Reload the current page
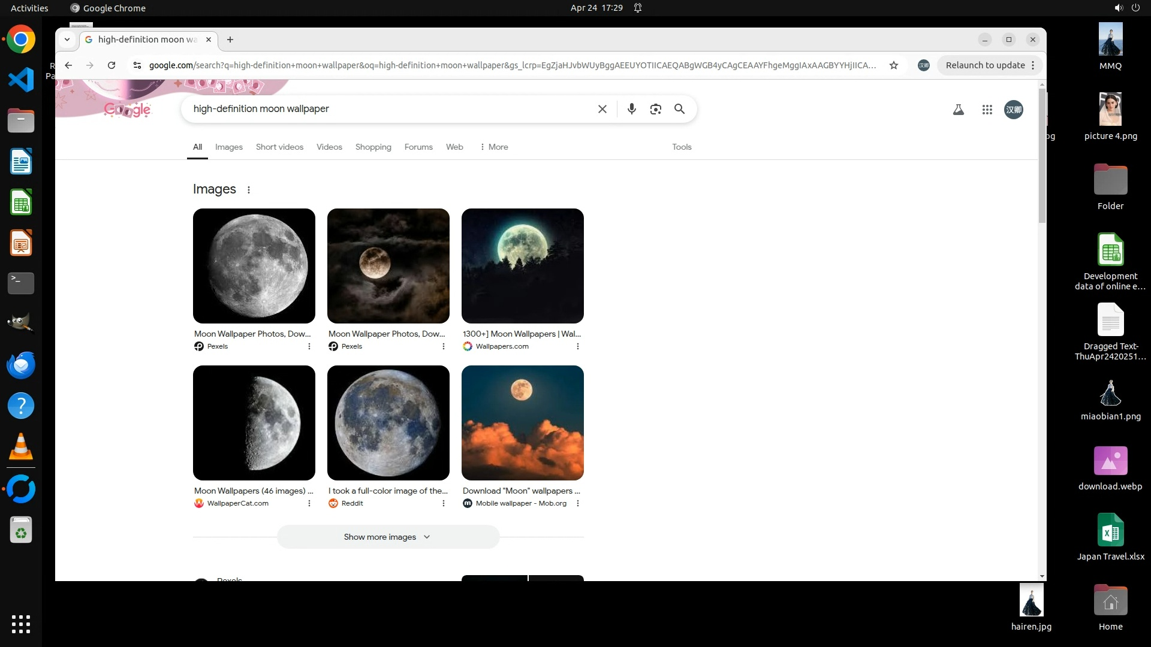This screenshot has height=647, width=1151. [x=112, y=65]
